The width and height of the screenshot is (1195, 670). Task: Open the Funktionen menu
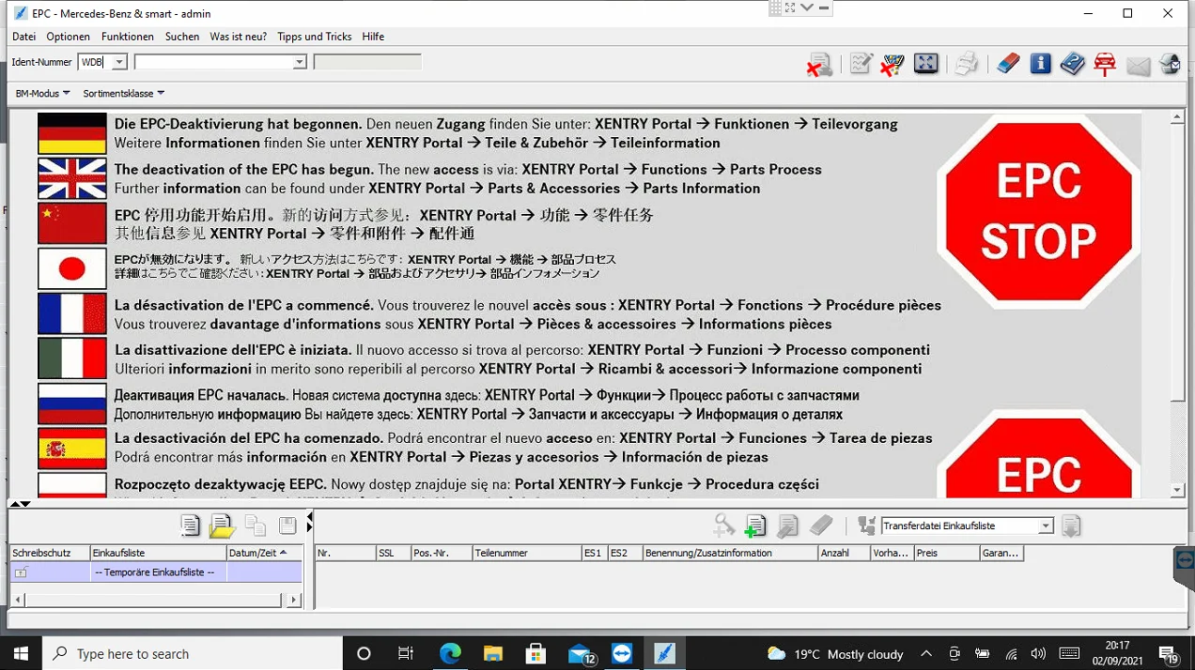pyautogui.click(x=128, y=37)
